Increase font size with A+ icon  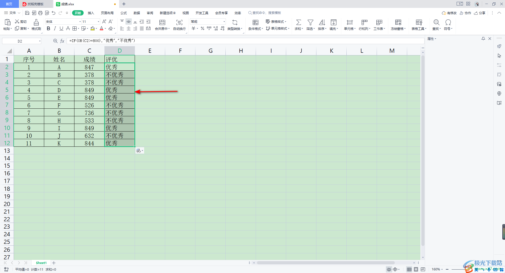(x=104, y=22)
